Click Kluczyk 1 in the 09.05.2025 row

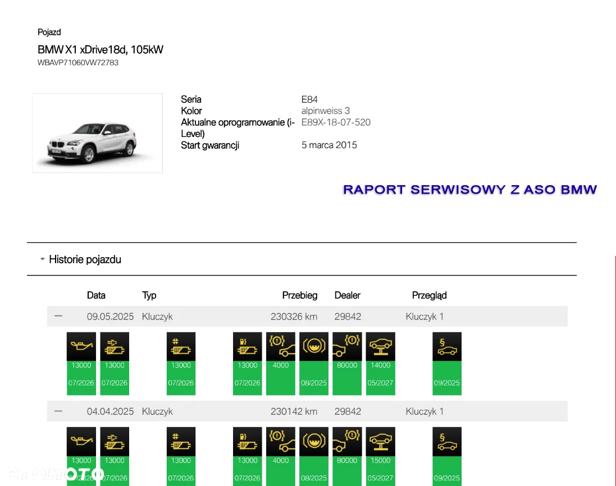pyautogui.click(x=425, y=317)
